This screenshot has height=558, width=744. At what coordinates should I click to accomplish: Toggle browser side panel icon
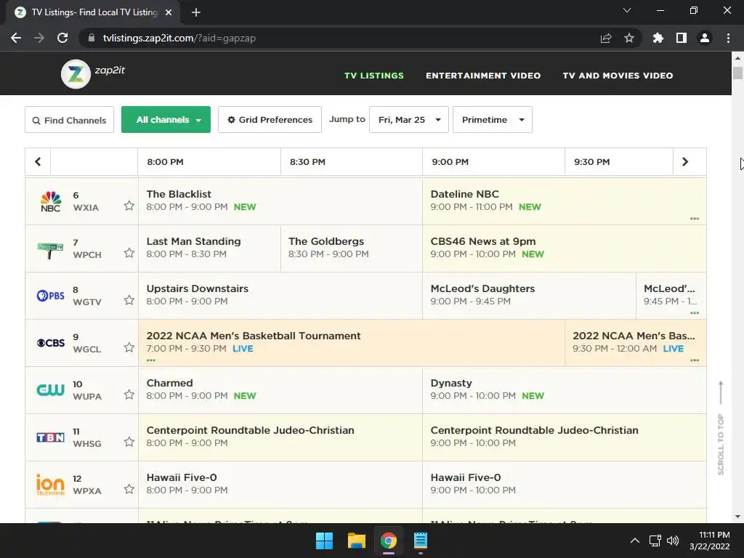coord(682,38)
